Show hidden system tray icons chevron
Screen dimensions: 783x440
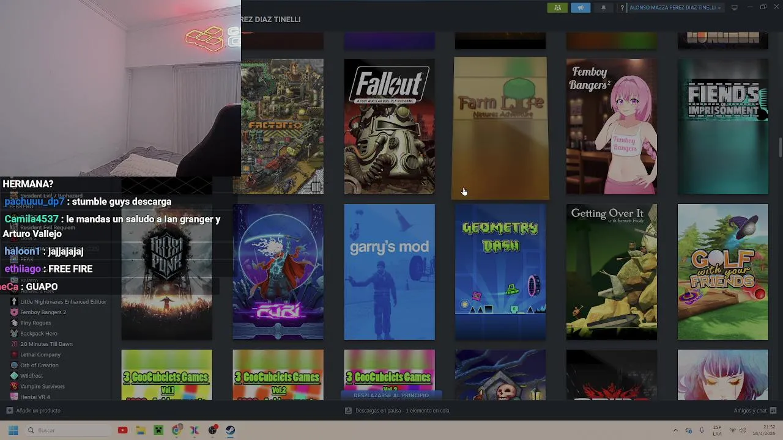pyautogui.click(x=675, y=430)
